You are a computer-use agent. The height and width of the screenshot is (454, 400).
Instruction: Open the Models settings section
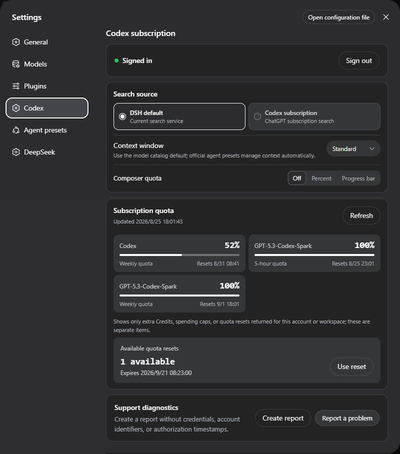coord(47,64)
